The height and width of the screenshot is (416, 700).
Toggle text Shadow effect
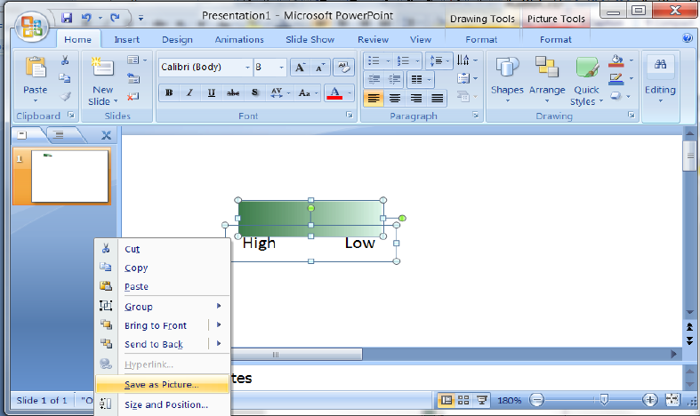tap(255, 92)
